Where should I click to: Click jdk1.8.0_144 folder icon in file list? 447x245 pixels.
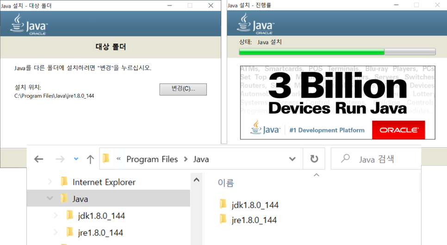coord(223,204)
